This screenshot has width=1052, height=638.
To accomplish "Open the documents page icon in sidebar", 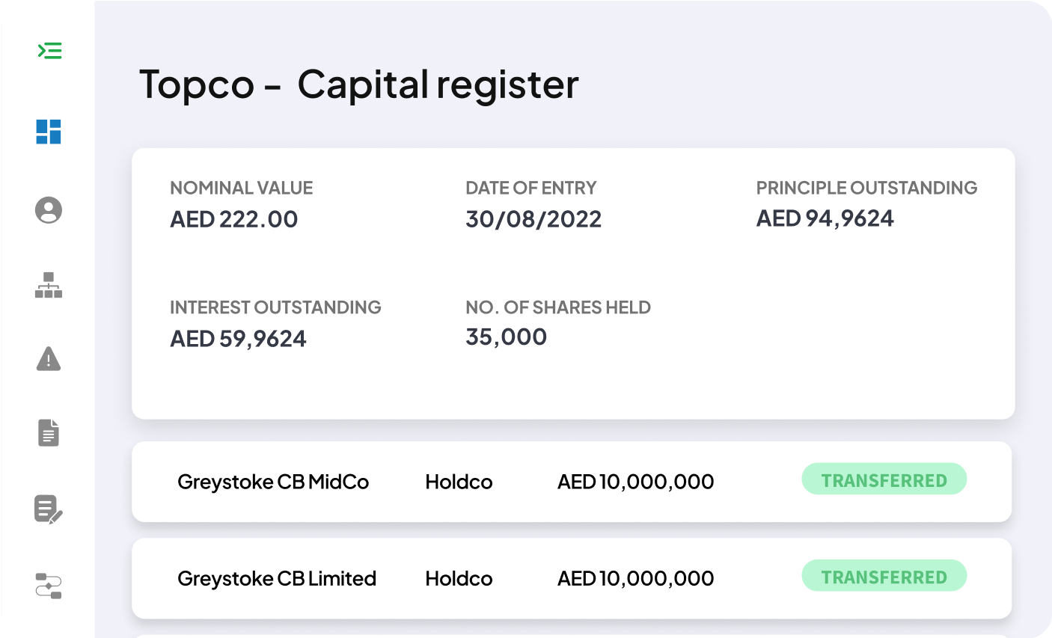I will pos(49,433).
